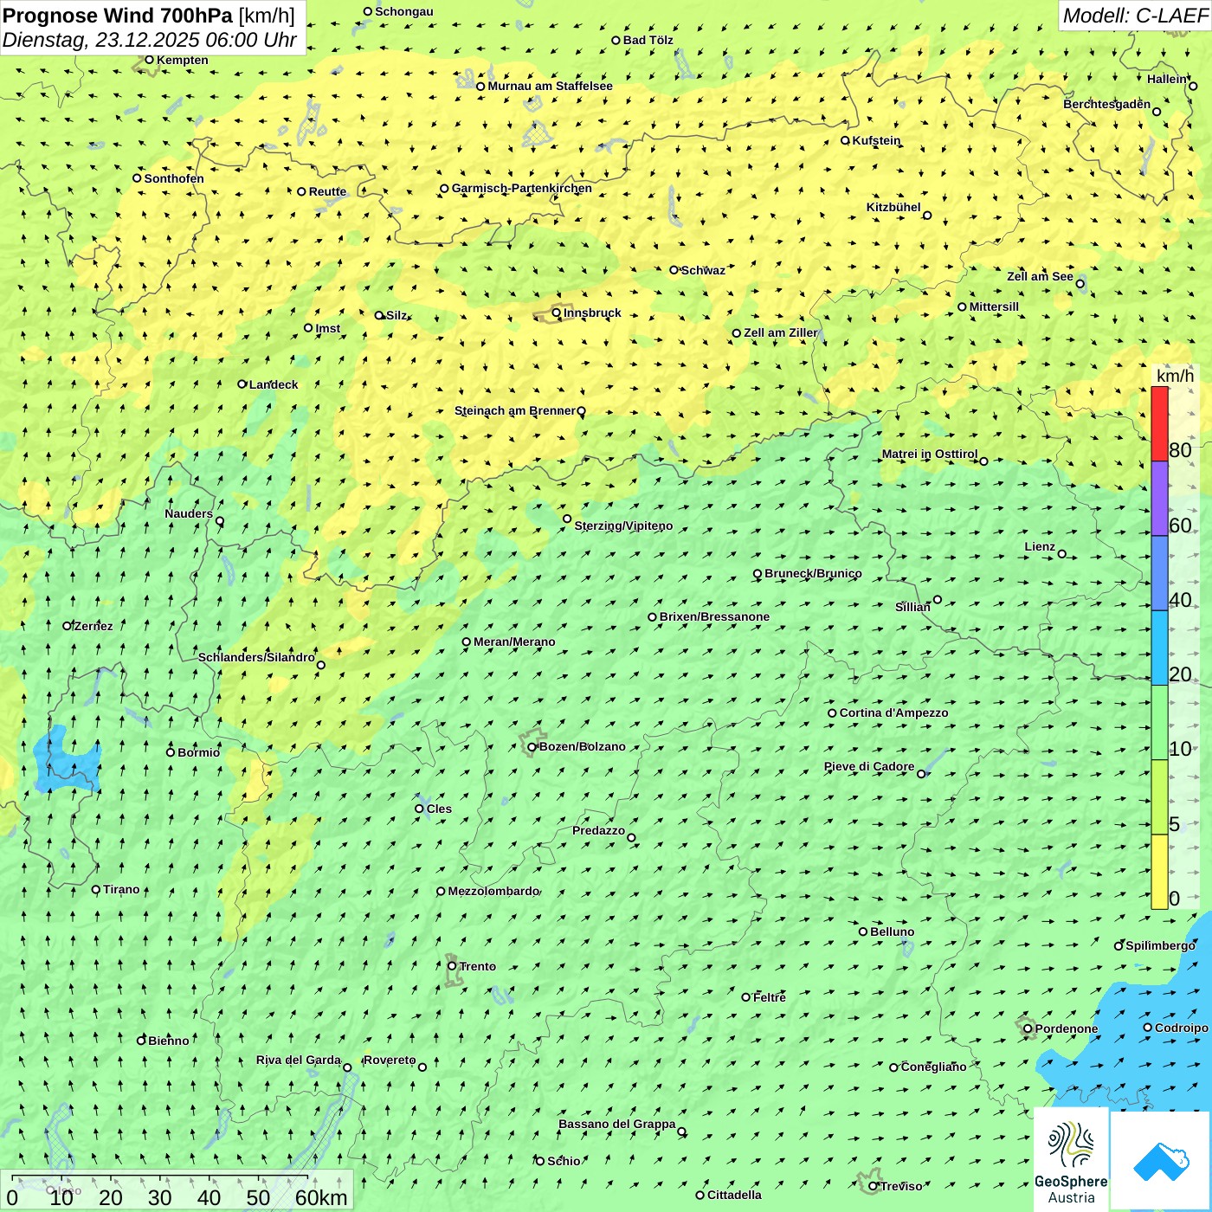The image size is (1212, 1212).
Task: Click the Trento city marker
Action: coord(452,966)
